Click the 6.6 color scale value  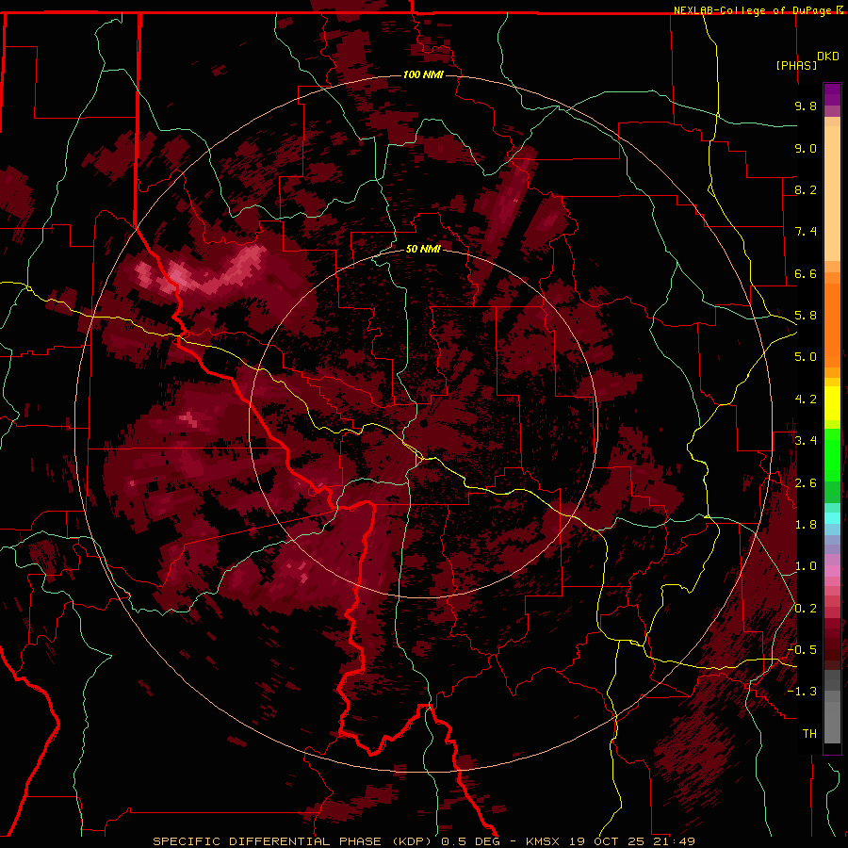pos(806,273)
